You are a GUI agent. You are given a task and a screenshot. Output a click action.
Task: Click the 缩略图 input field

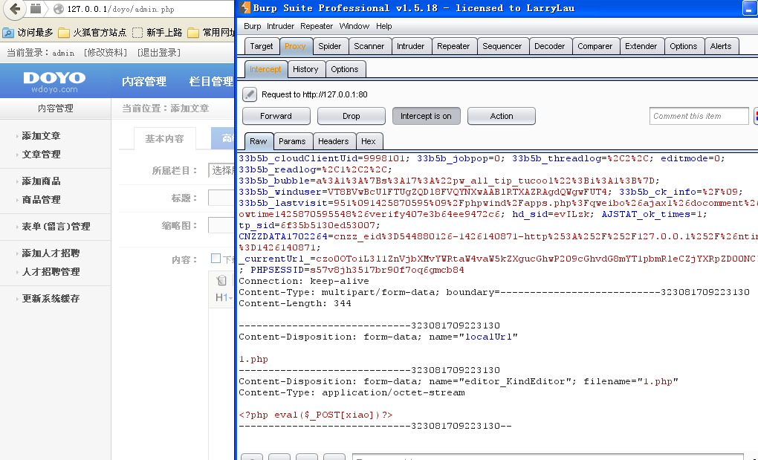[x=221, y=225]
